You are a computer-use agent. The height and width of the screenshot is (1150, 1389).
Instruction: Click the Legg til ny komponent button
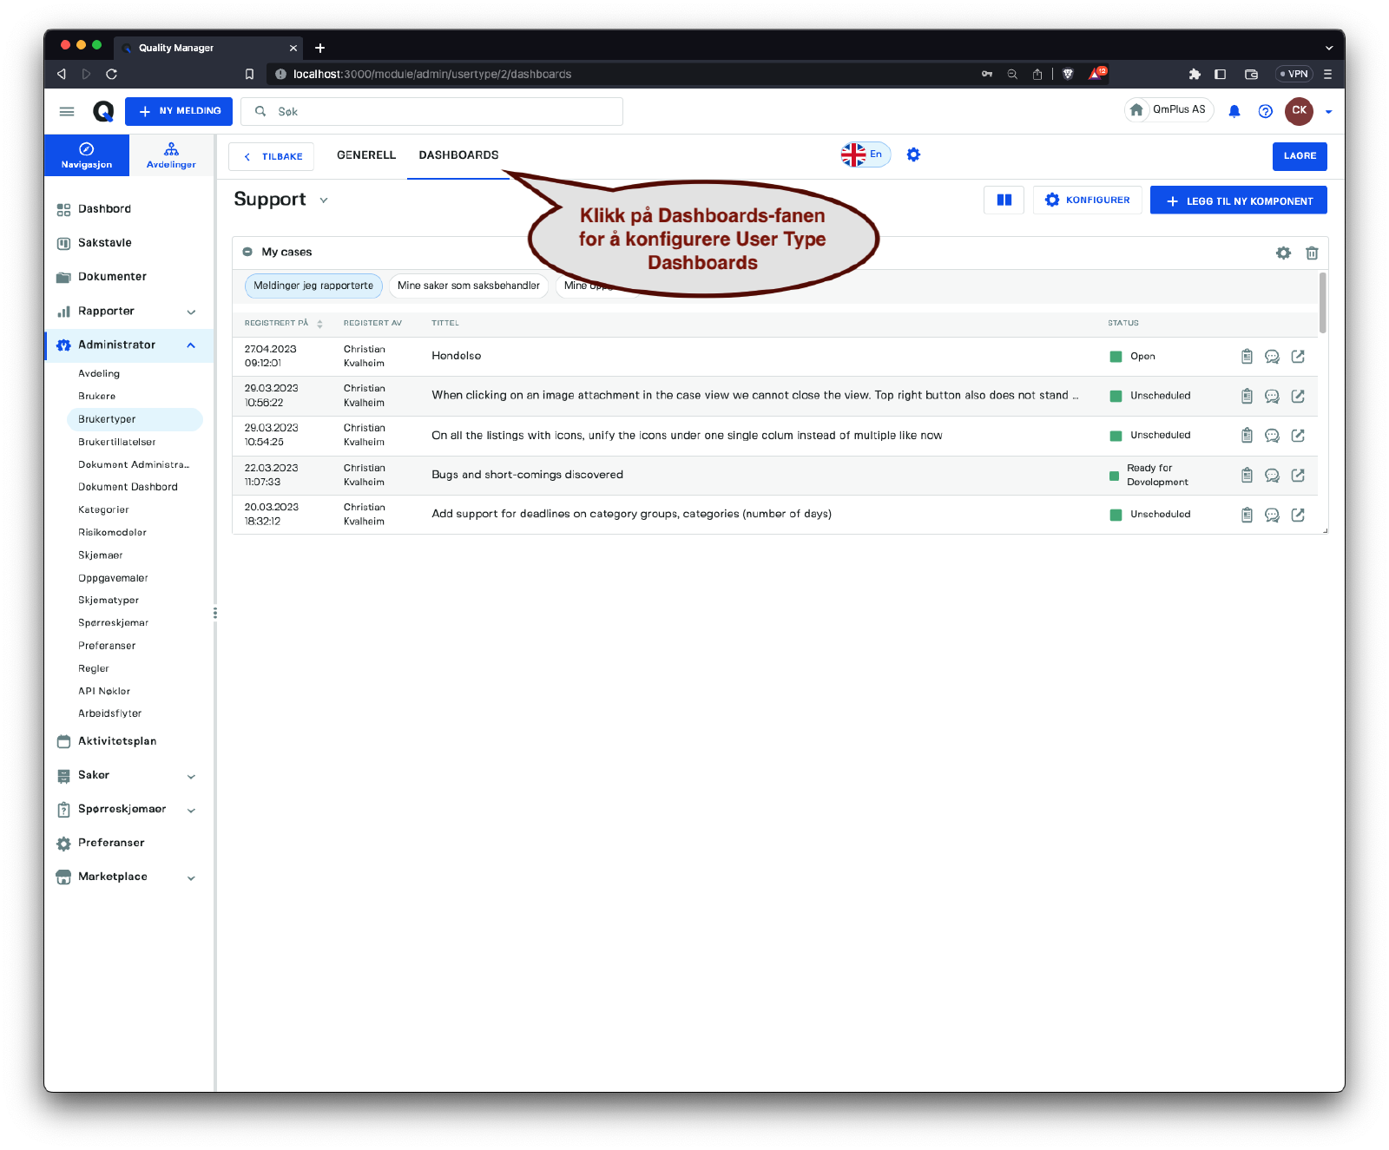1238,200
